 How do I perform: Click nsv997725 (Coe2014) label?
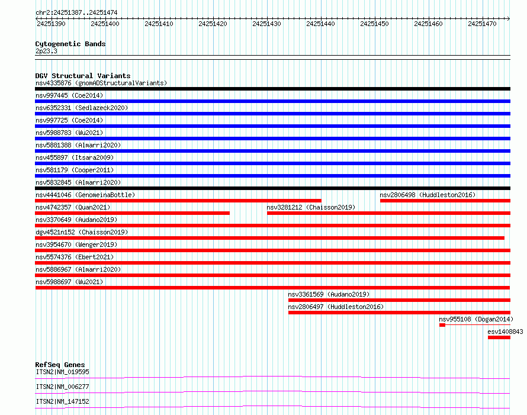[69, 120]
